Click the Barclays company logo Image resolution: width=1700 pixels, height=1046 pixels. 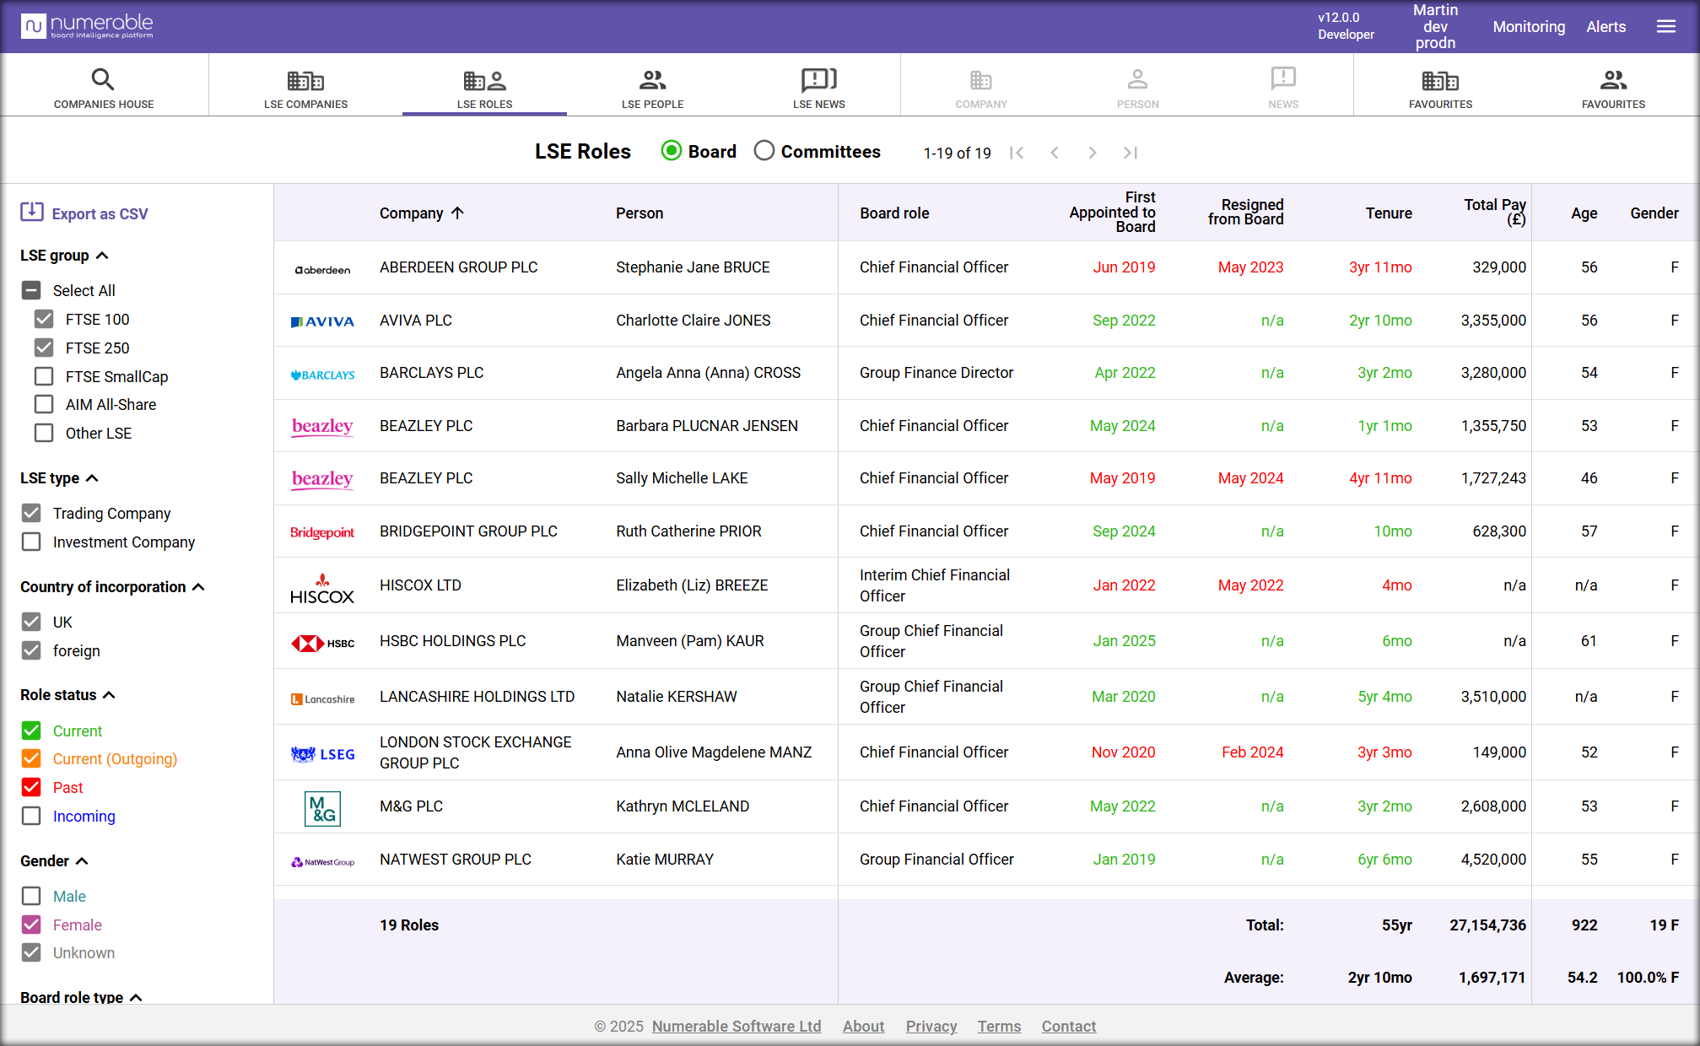coord(322,375)
